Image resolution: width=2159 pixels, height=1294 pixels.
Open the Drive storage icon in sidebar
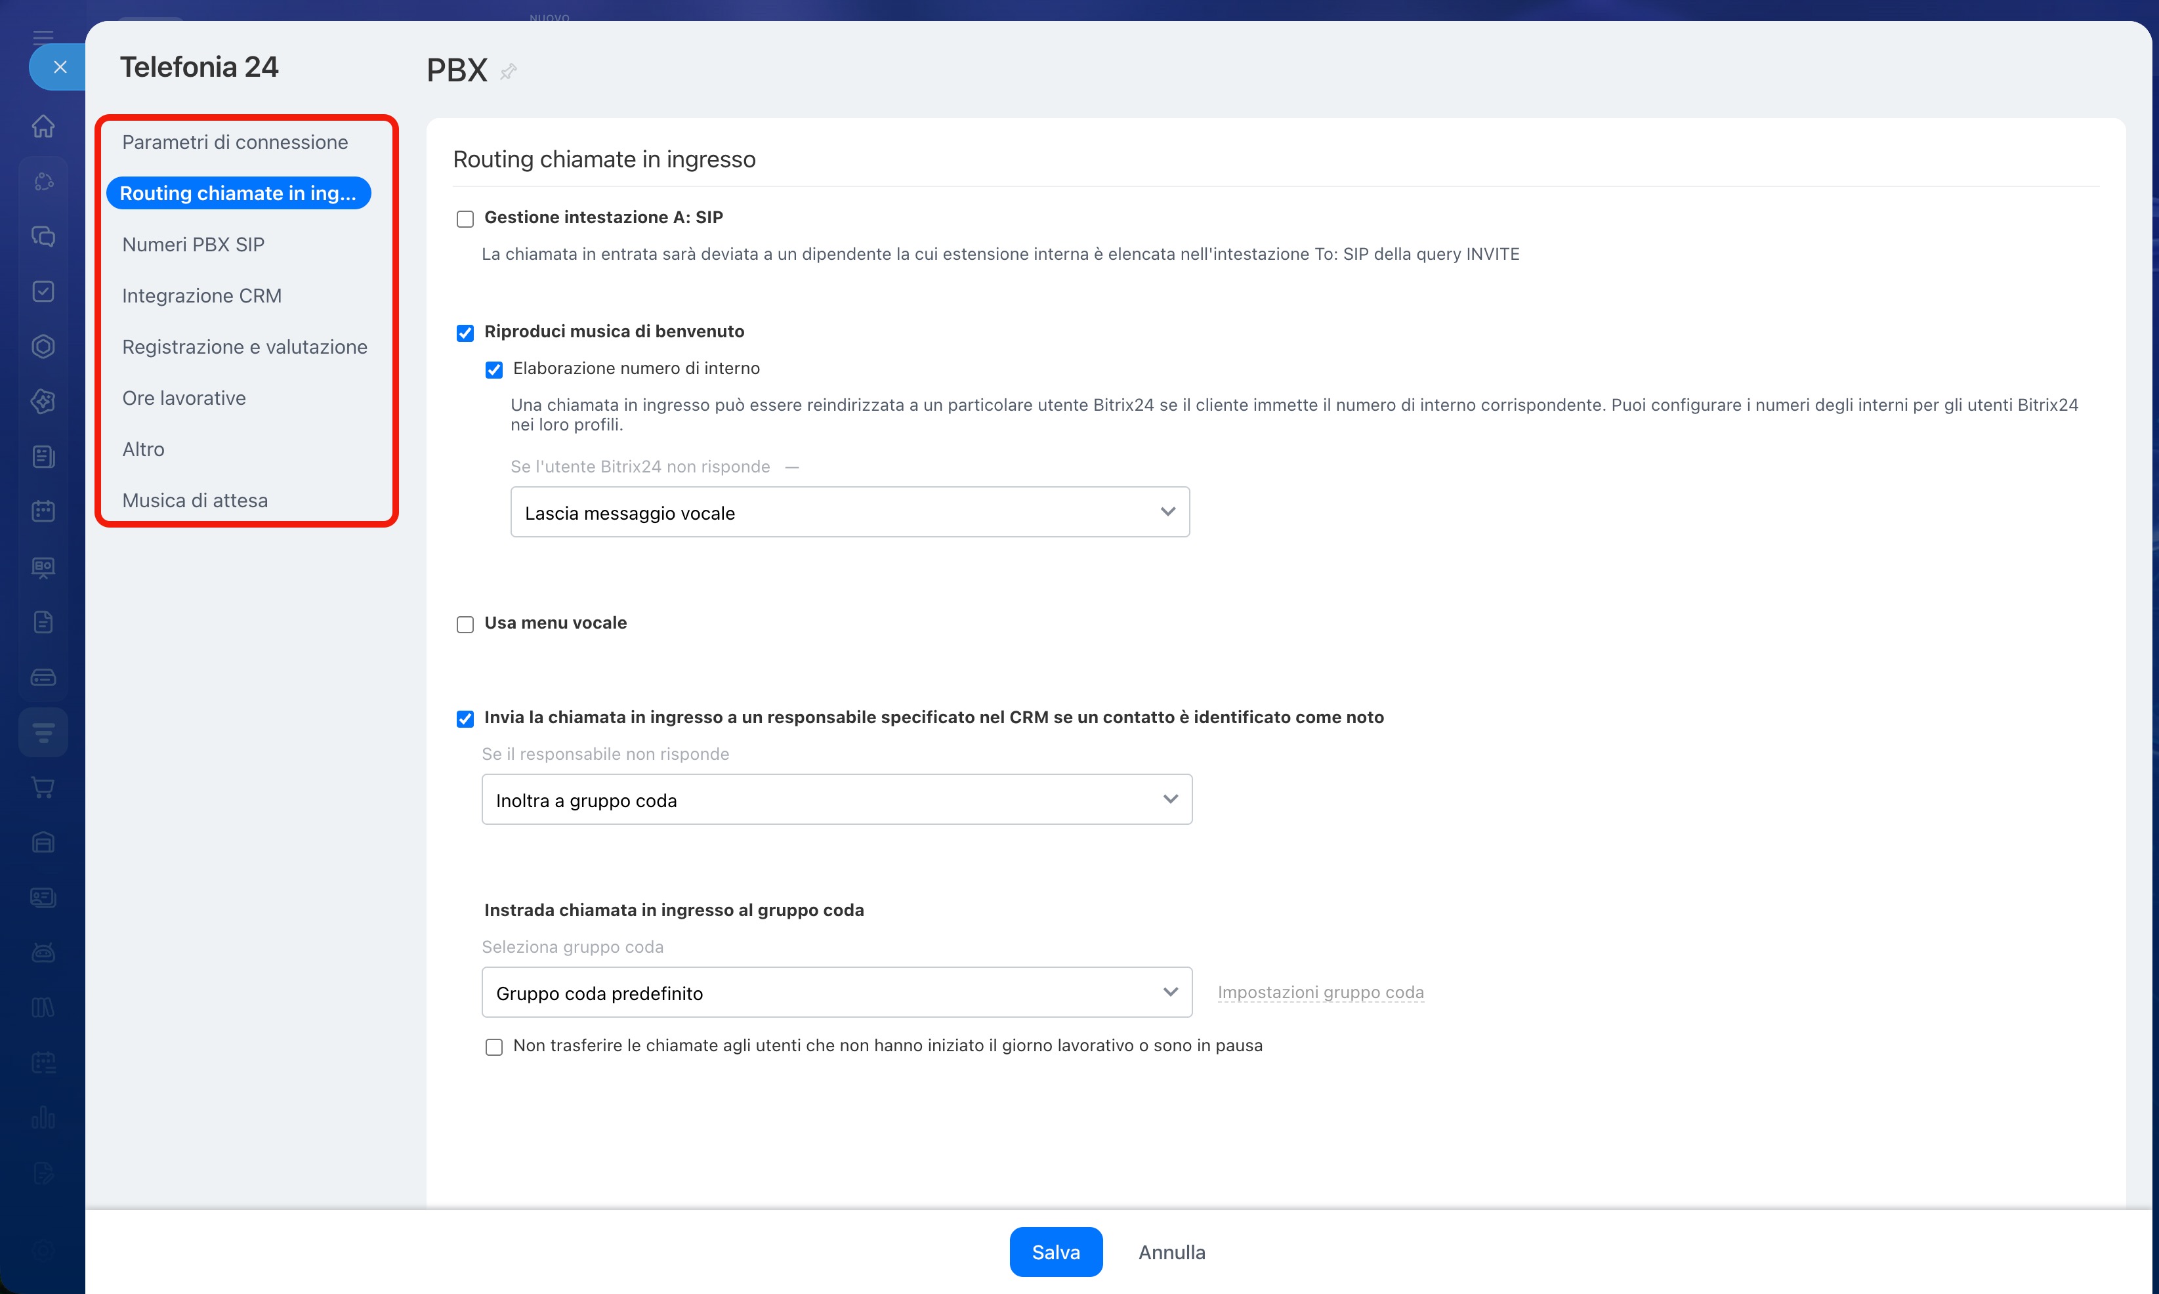[43, 678]
